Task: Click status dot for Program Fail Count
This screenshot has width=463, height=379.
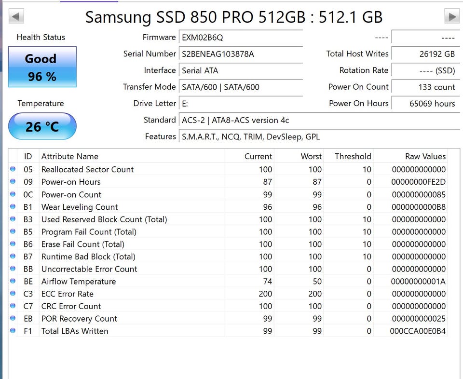Action: pos(13,231)
